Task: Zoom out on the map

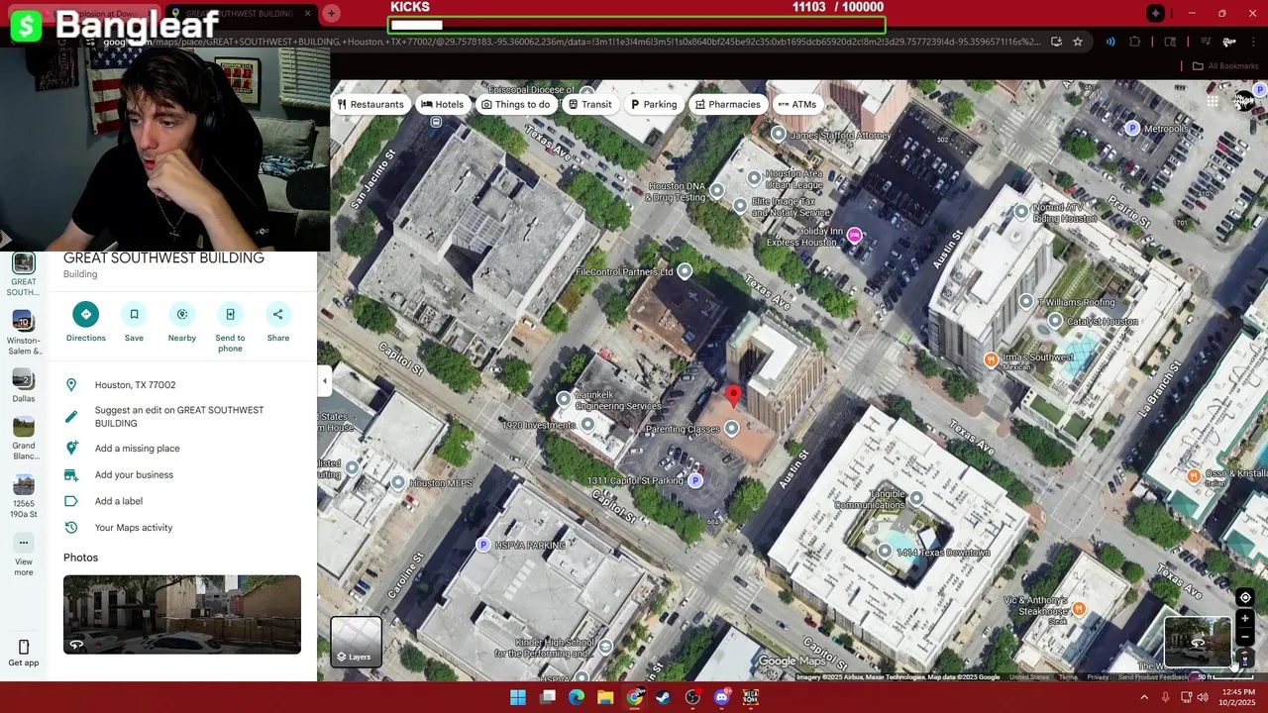Action: tap(1245, 637)
